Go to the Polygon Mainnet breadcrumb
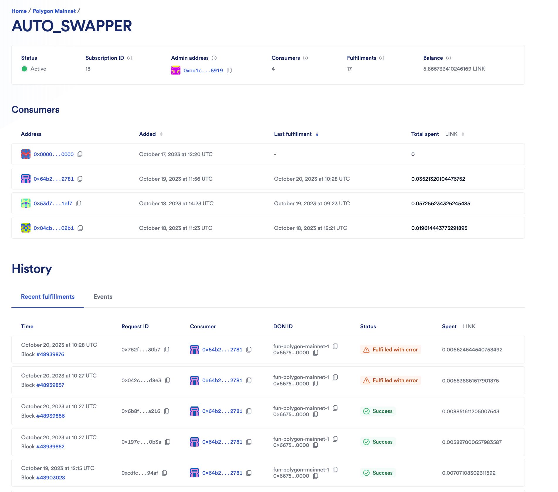 pyautogui.click(x=54, y=11)
